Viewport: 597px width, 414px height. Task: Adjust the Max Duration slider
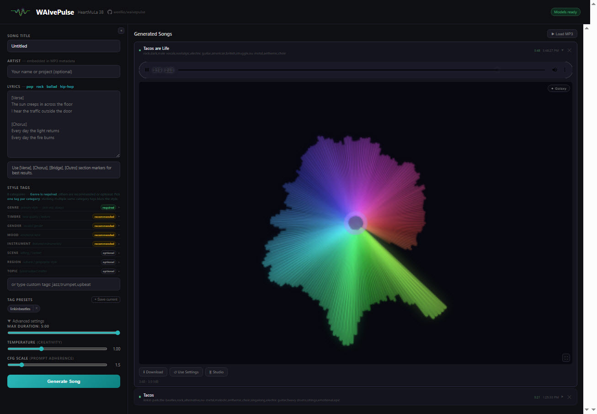tap(64, 333)
